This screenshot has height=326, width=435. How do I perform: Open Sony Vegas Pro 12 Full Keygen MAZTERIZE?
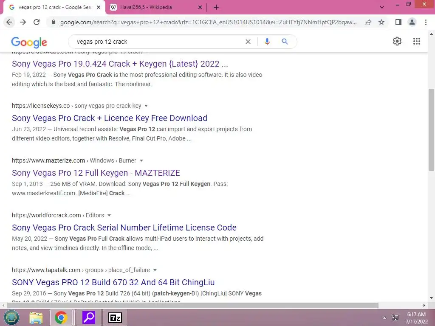(96, 173)
